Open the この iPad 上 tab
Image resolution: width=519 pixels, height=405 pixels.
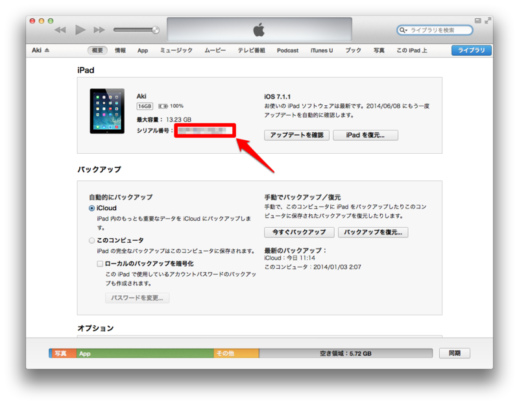[412, 51]
